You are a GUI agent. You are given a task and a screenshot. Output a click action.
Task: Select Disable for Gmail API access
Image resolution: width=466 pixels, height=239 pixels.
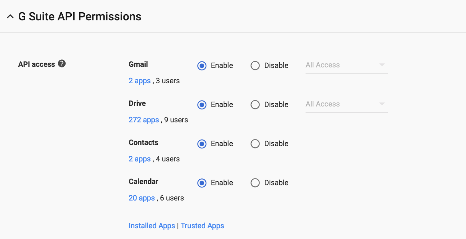pyautogui.click(x=255, y=65)
